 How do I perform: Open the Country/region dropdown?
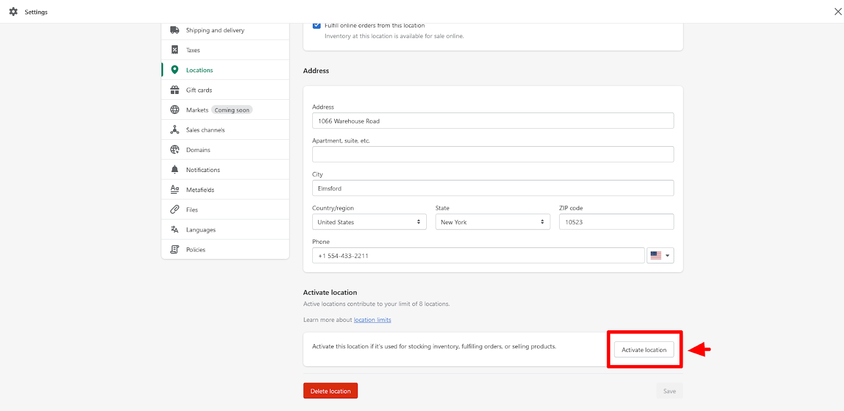pos(369,222)
